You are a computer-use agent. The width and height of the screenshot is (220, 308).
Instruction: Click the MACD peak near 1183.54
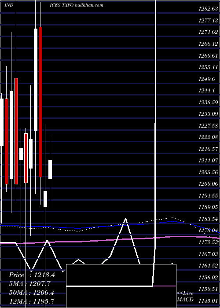pos(125,219)
